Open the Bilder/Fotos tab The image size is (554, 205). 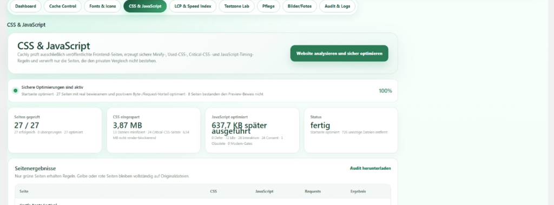pos(300,6)
